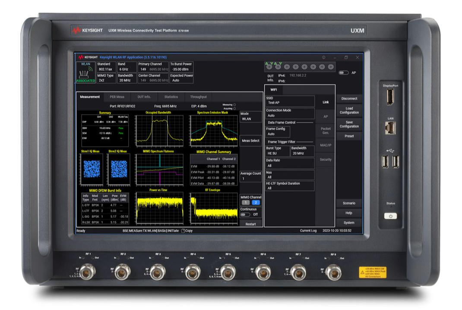Click the Disconnect button
Screen dimensions: 462x310
pos(349,99)
